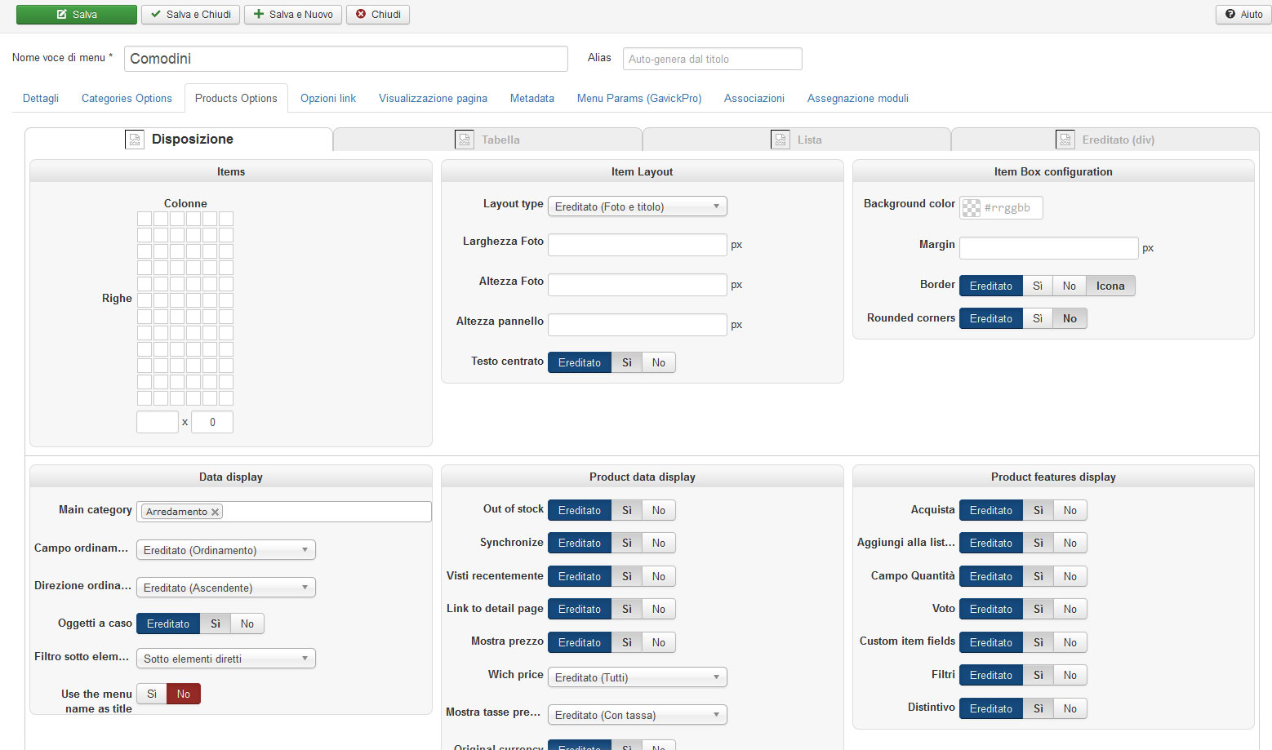The width and height of the screenshot is (1272, 750).
Task: Set Acquista to Sì
Action: coord(1039,510)
